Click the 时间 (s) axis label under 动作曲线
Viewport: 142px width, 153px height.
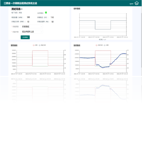pyautogui.click(x=102, y=40)
